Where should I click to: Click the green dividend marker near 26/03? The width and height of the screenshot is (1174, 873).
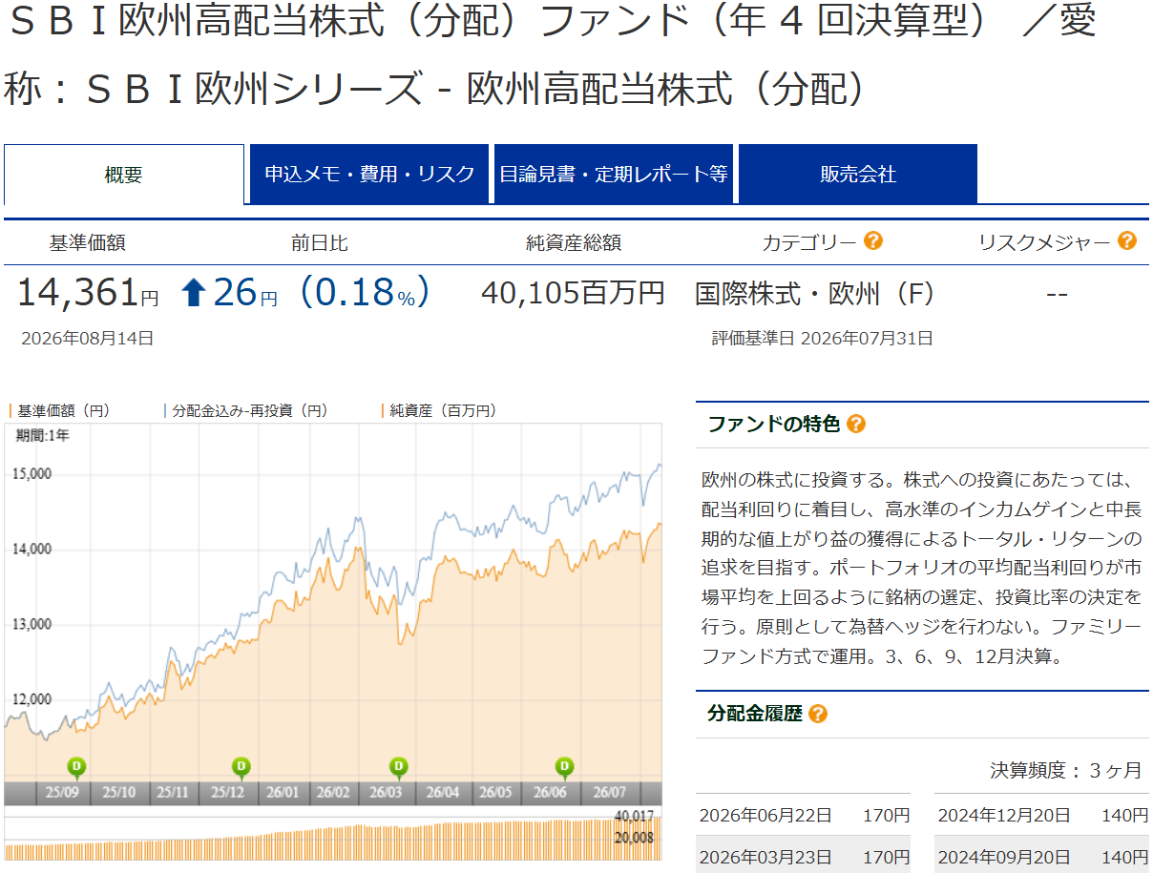399,765
